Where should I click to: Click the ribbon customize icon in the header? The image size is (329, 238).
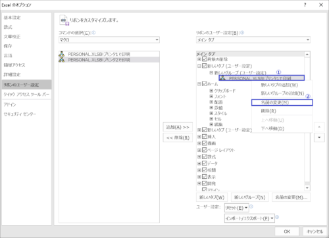(x=64, y=20)
